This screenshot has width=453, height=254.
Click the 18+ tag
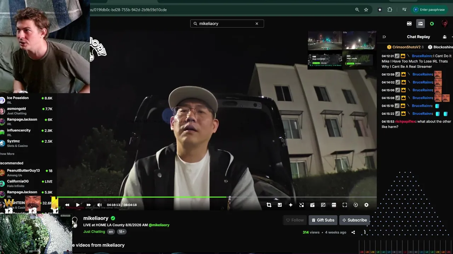tap(121, 232)
